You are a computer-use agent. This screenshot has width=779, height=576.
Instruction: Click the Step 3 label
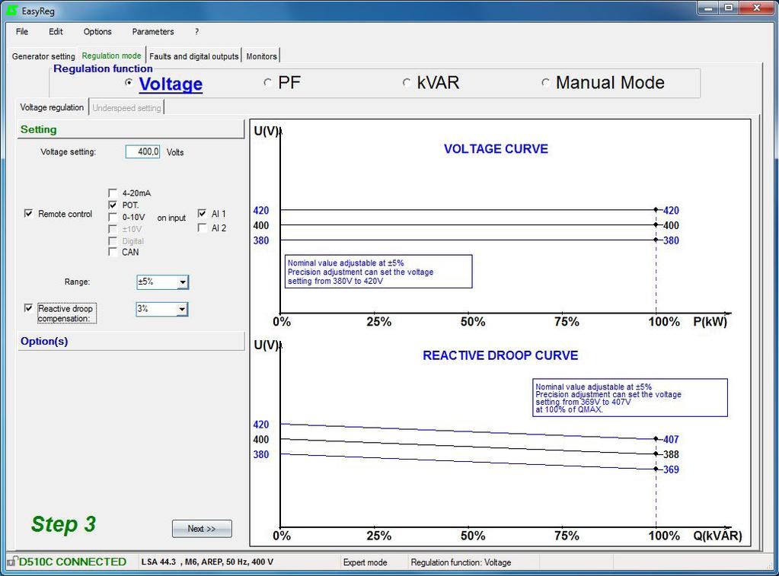pos(64,524)
